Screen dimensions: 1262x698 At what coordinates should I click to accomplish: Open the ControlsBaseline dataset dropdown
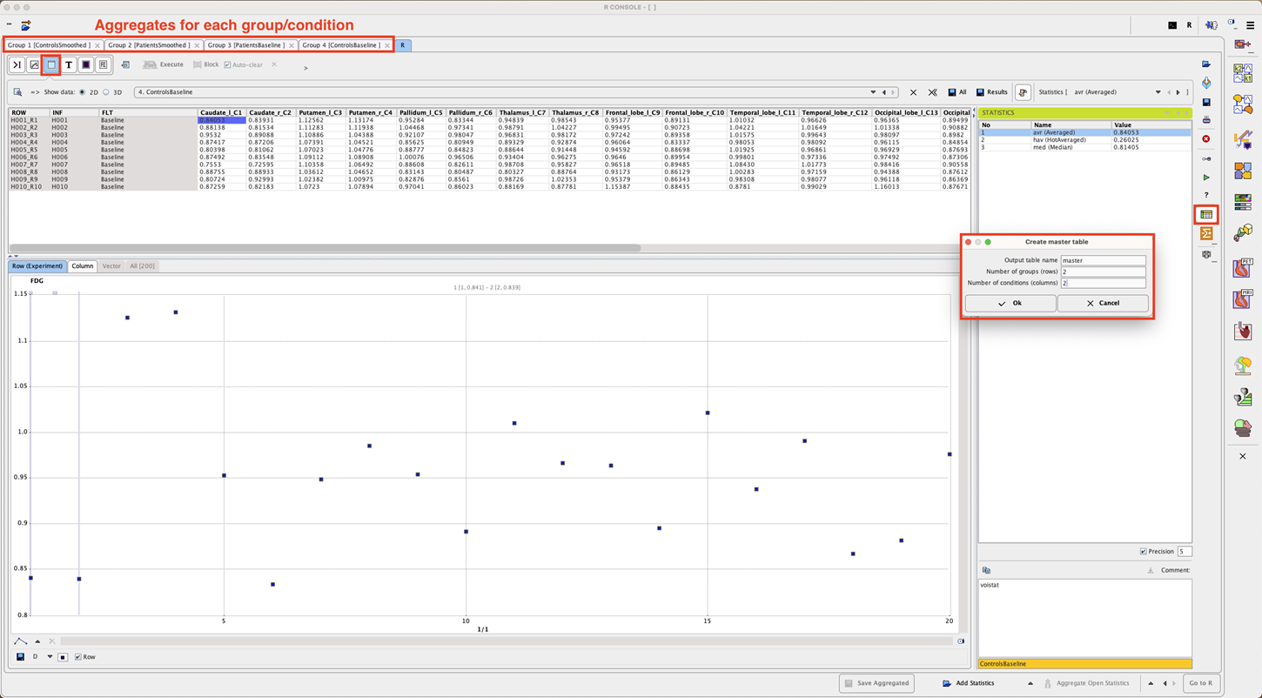(873, 92)
